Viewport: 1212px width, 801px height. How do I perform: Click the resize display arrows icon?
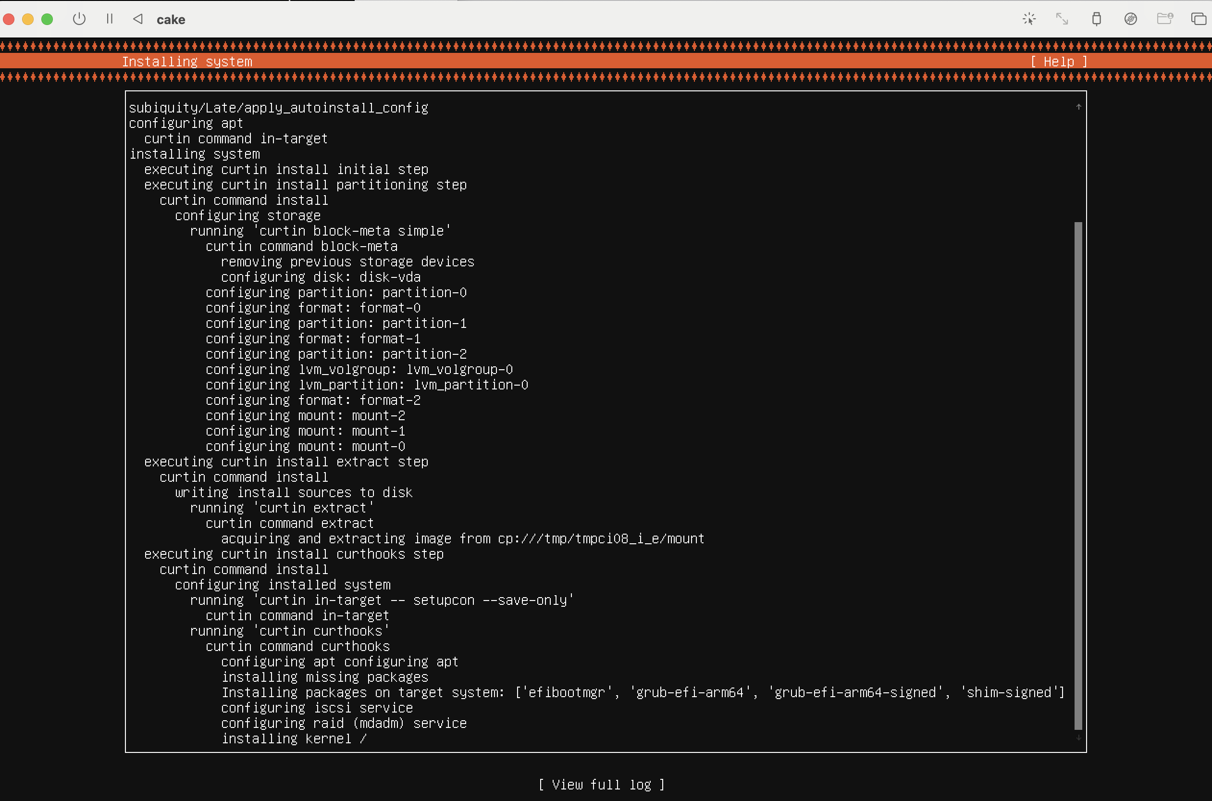coord(1062,19)
